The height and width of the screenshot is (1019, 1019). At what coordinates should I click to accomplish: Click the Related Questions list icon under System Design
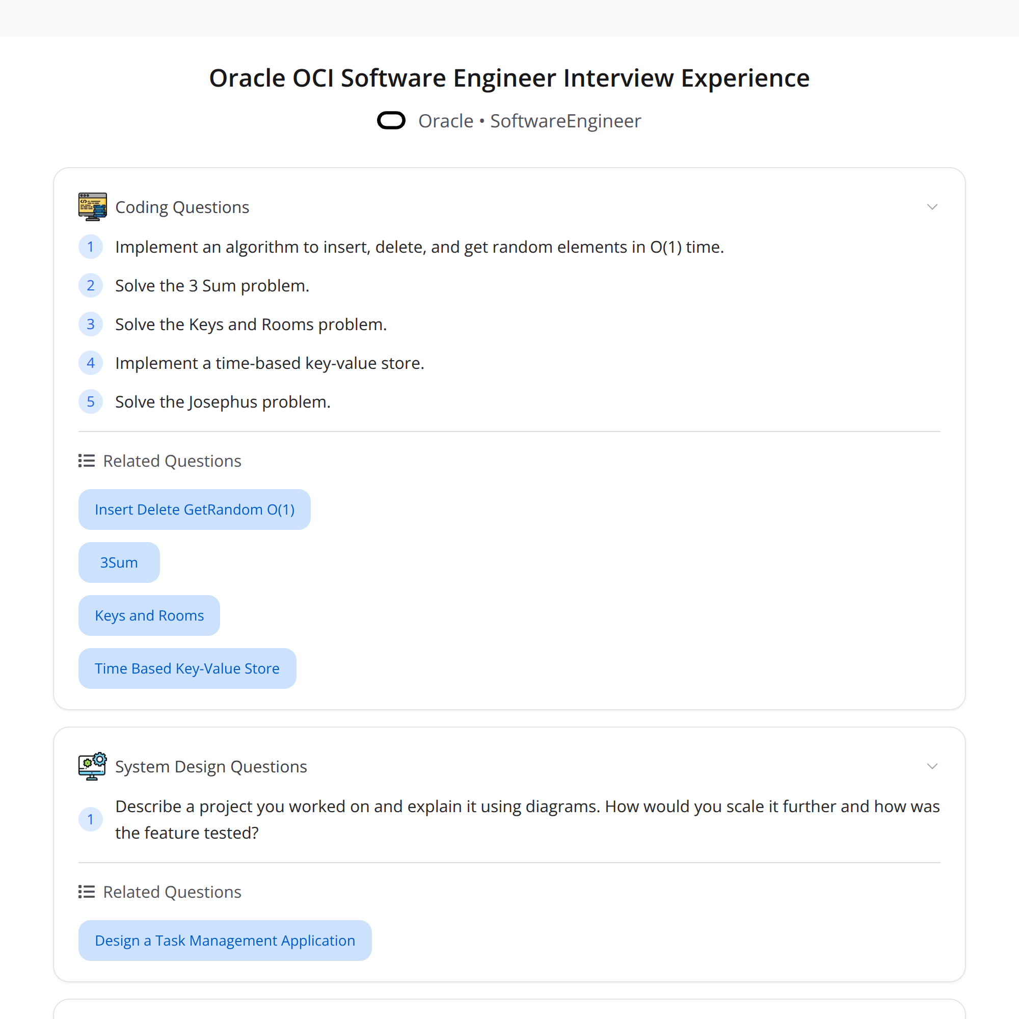click(86, 891)
